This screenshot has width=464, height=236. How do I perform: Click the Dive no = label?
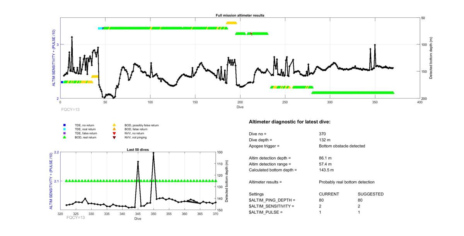258,134
